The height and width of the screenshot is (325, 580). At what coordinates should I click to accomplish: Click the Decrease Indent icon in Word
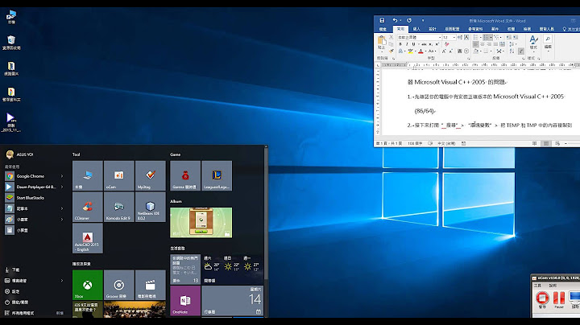point(508,37)
